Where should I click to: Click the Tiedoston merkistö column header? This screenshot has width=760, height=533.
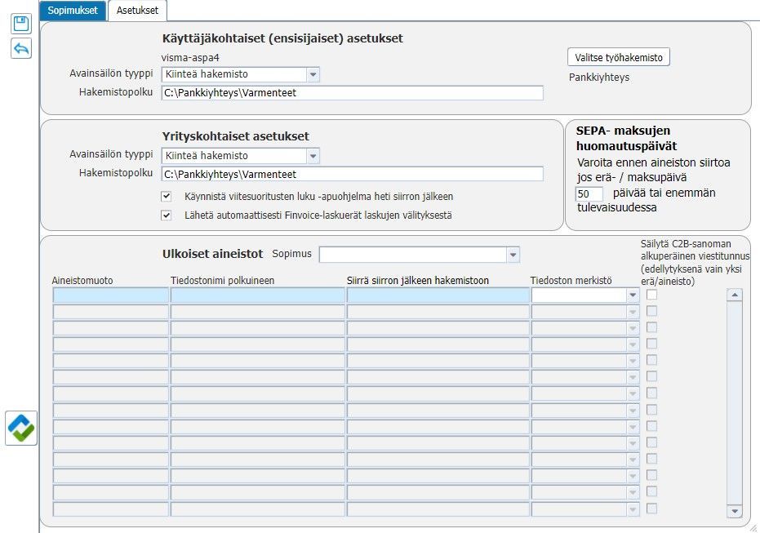click(x=571, y=281)
